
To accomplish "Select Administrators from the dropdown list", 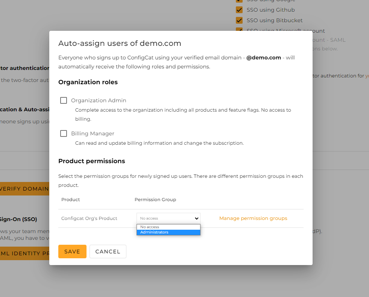I will tap(168, 232).
